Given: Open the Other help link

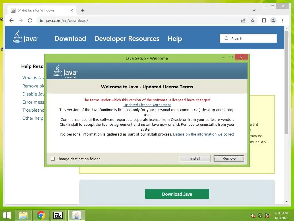Looking at the screenshot, I should [x=33, y=118].
